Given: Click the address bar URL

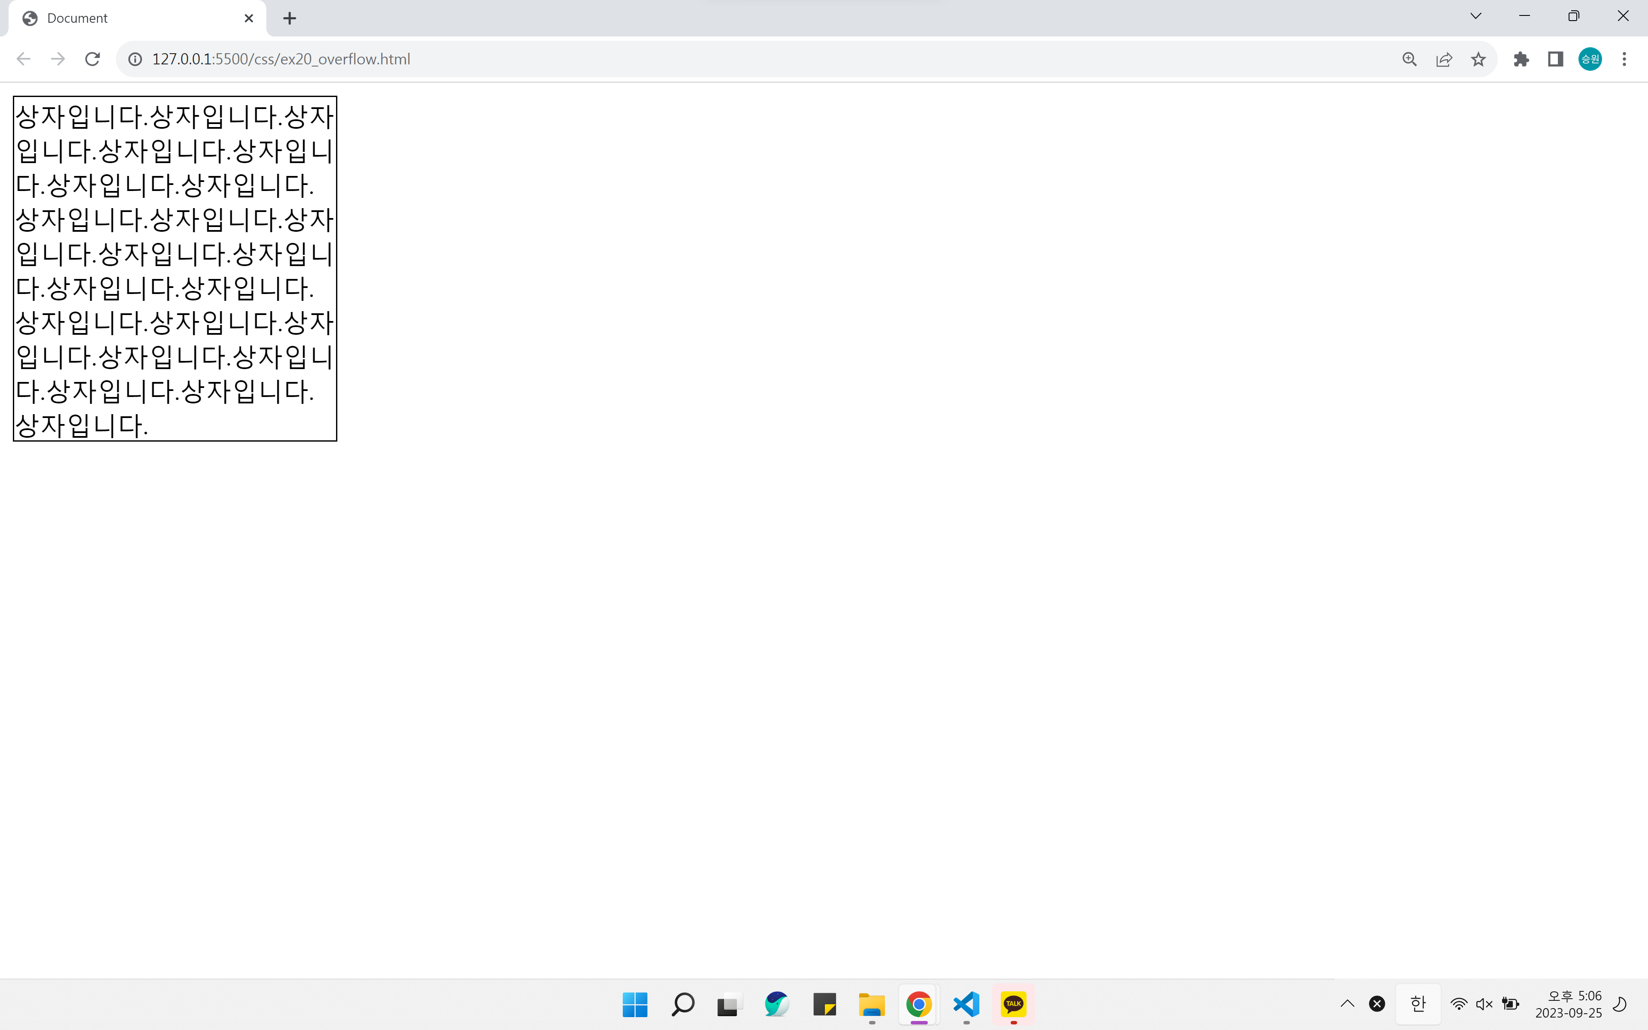Looking at the screenshot, I should (x=281, y=59).
